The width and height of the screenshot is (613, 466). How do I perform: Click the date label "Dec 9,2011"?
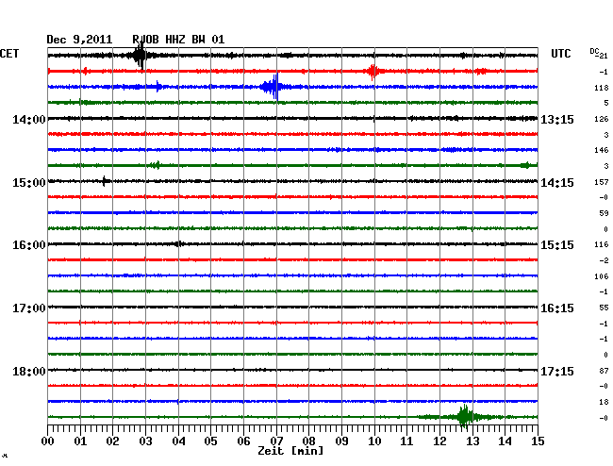click(79, 40)
